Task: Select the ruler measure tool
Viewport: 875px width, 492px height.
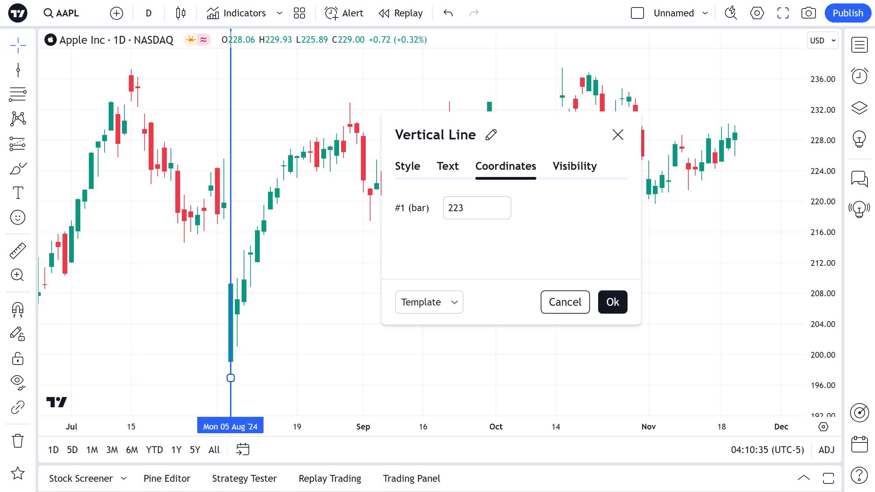Action: pos(17,250)
